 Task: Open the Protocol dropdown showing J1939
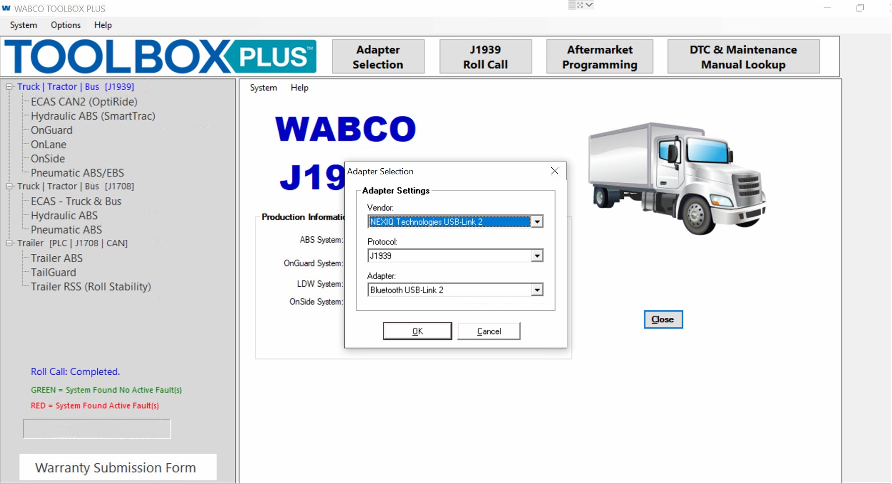point(537,255)
